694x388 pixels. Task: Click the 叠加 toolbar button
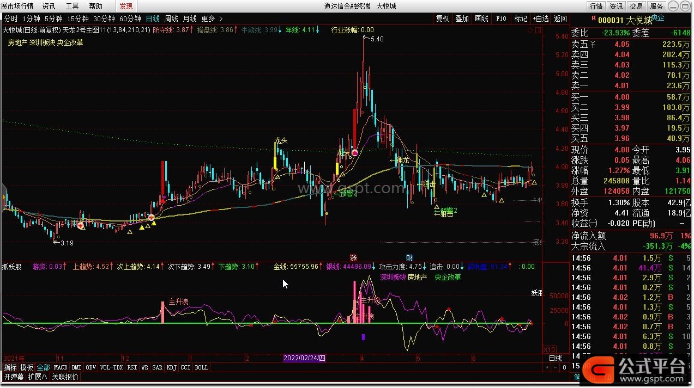click(x=462, y=19)
